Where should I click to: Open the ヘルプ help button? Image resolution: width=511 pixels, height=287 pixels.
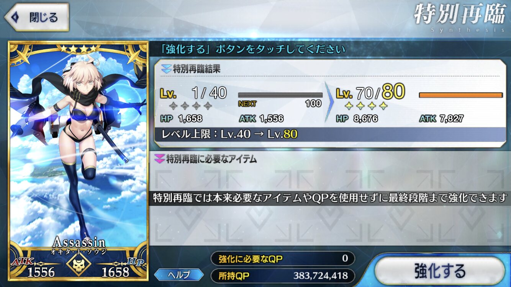click(179, 274)
